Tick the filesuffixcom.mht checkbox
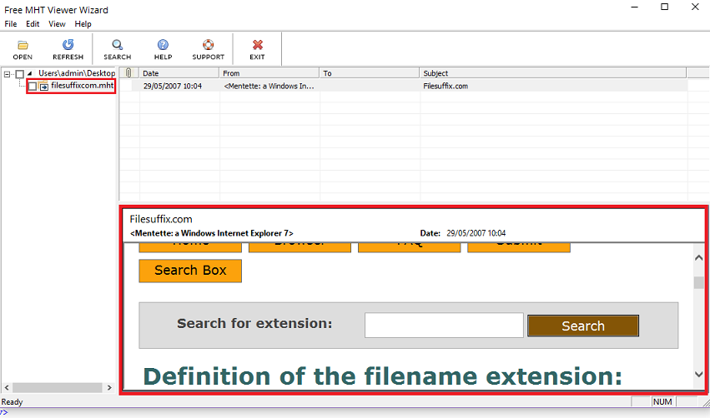 click(x=33, y=86)
